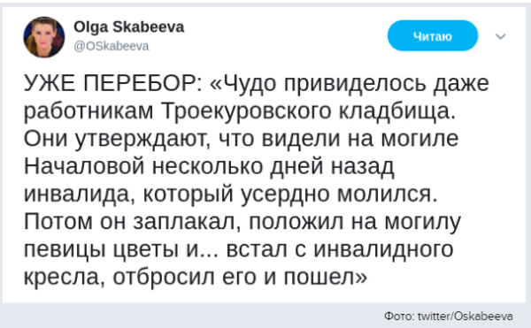Viewport: 531px width, 328px height.
Task: Click the phrase усердно молился
Action: click(x=339, y=195)
